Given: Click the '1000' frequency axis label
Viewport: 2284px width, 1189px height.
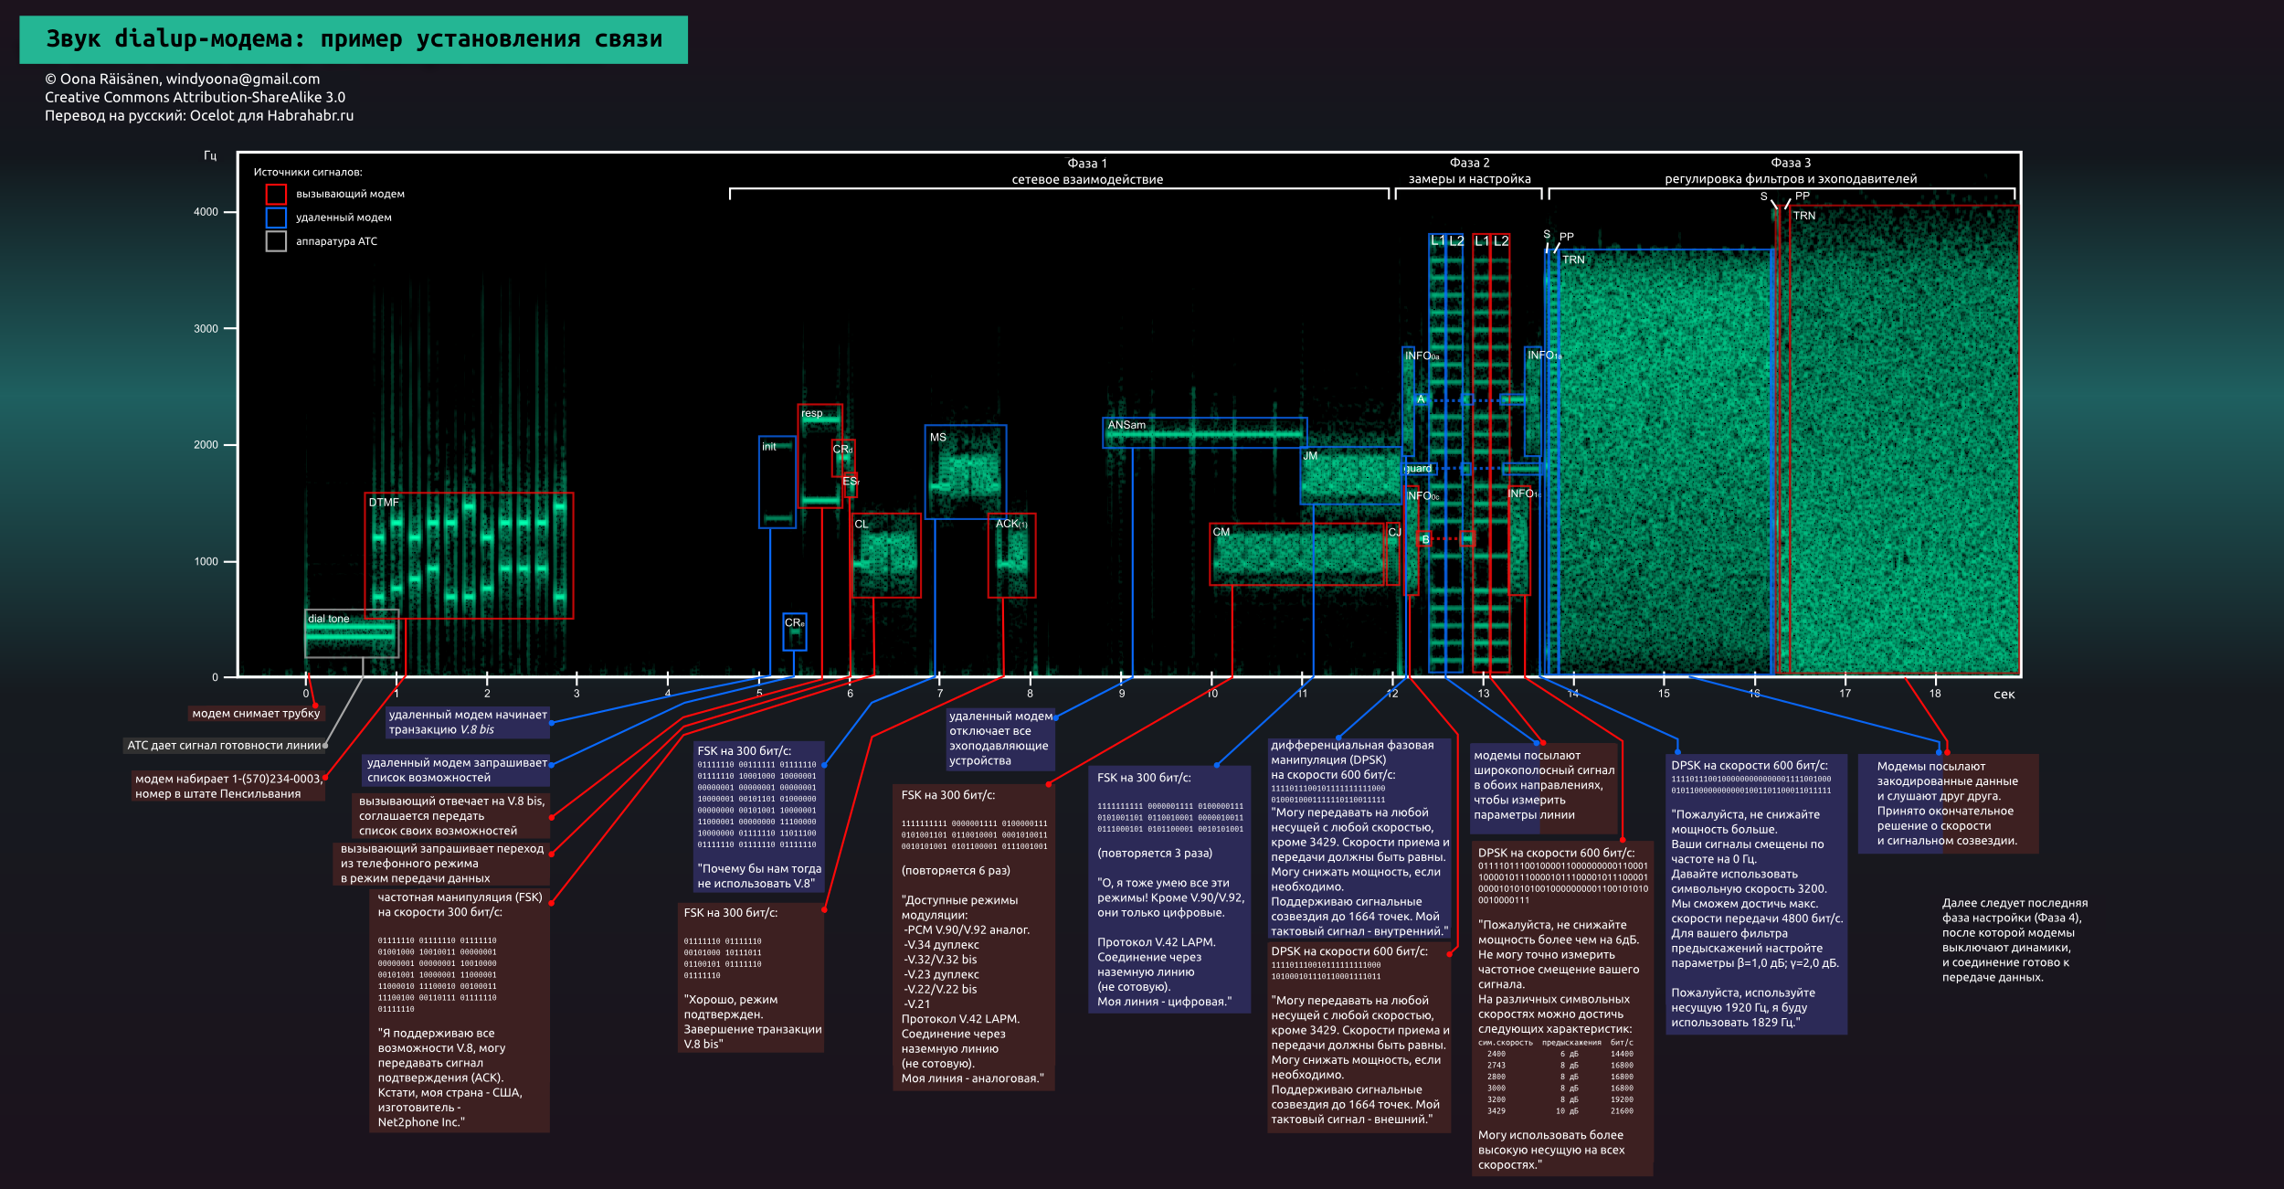Looking at the screenshot, I should tap(206, 562).
